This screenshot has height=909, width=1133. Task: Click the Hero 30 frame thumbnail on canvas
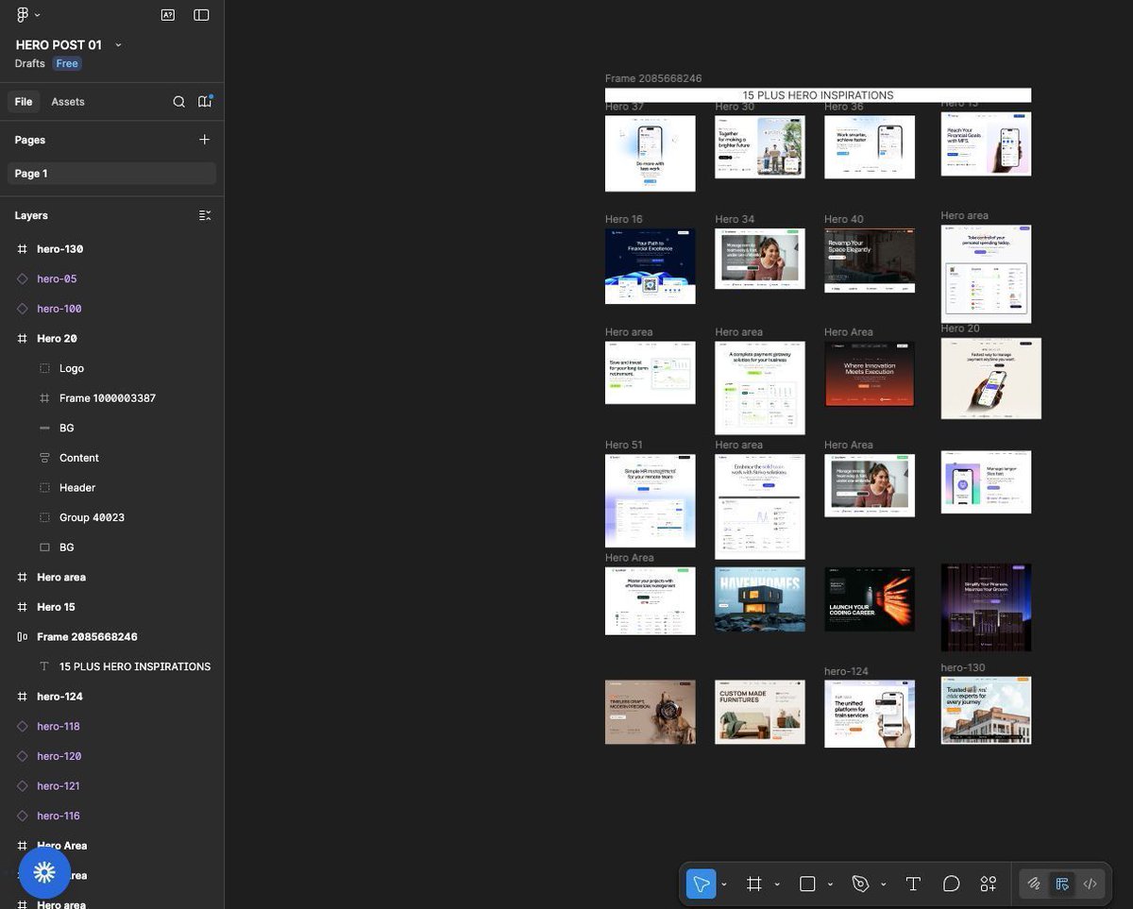click(760, 146)
